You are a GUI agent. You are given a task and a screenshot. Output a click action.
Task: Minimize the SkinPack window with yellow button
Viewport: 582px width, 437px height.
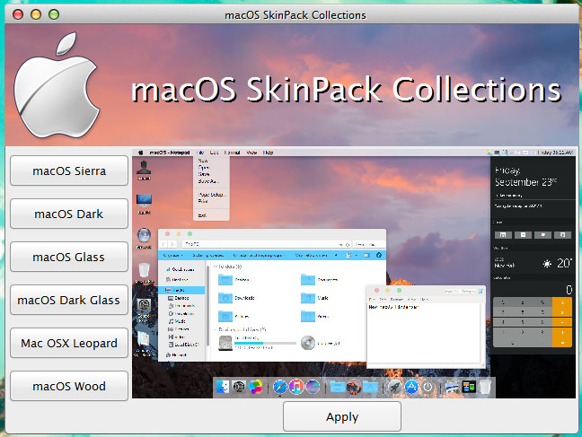coord(36,14)
